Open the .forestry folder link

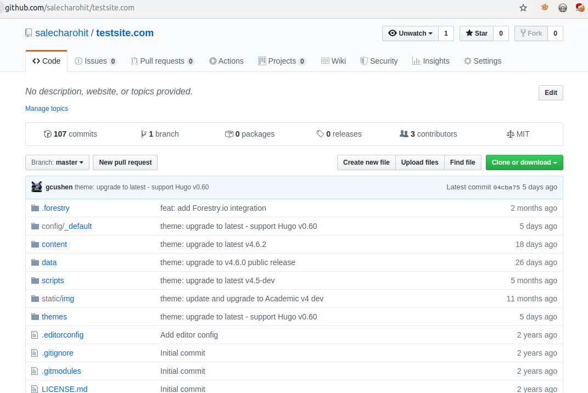[x=55, y=208]
